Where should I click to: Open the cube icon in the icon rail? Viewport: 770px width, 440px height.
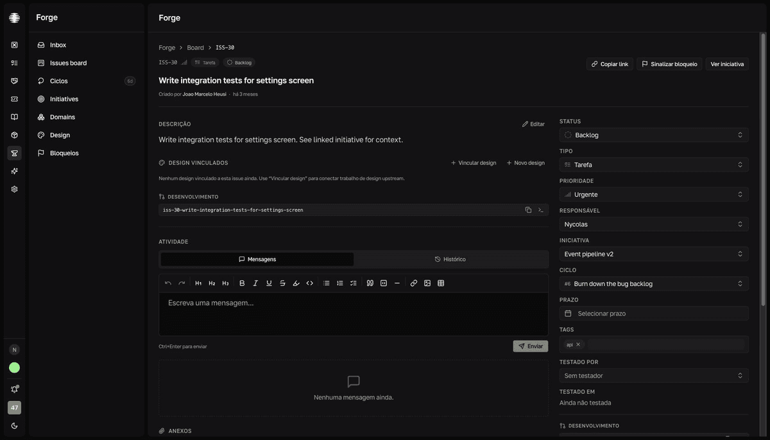14,135
